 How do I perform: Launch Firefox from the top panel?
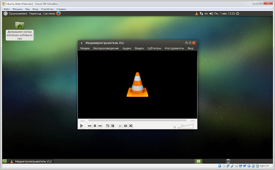pyautogui.click(x=58, y=13)
